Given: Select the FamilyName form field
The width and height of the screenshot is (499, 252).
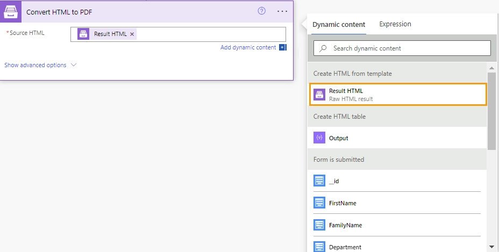Looking at the screenshot, I should point(397,225).
